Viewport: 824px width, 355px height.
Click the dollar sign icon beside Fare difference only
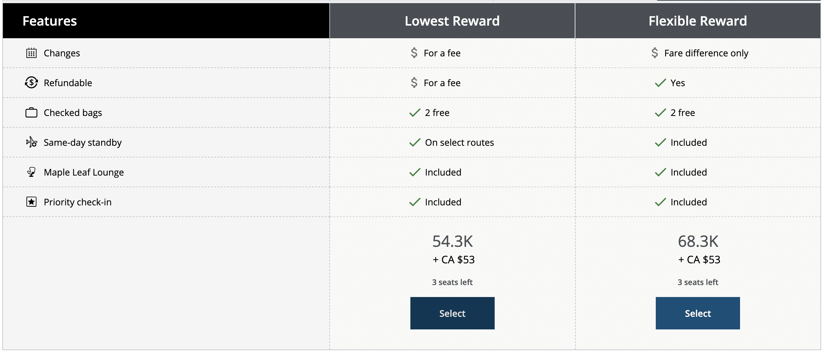tap(654, 53)
